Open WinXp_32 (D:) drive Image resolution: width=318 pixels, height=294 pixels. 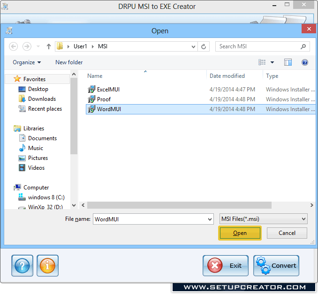coord(45,207)
